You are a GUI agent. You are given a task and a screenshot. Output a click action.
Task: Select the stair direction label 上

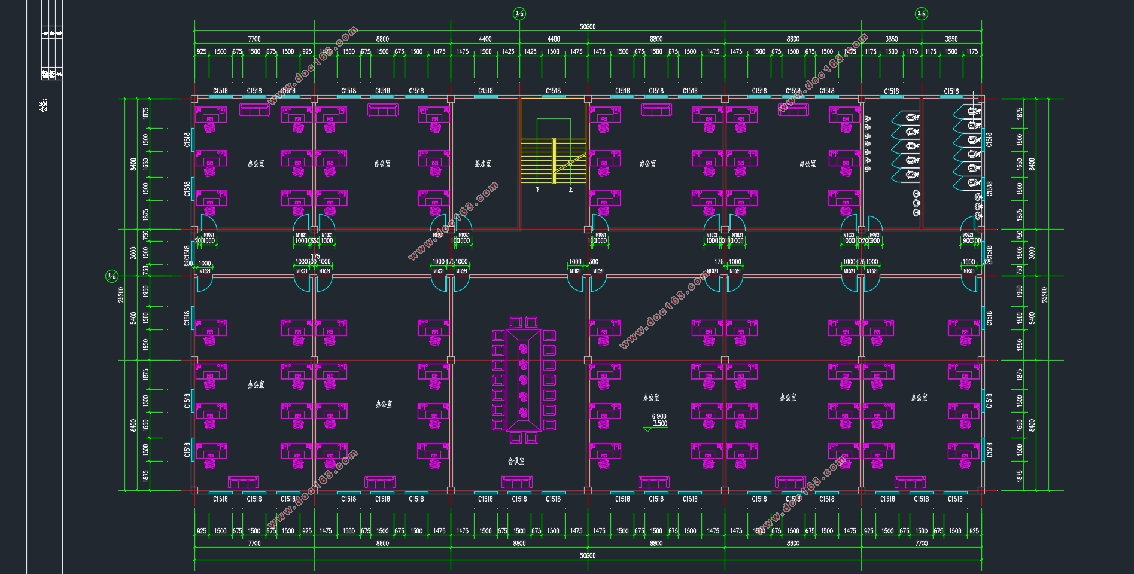point(570,190)
